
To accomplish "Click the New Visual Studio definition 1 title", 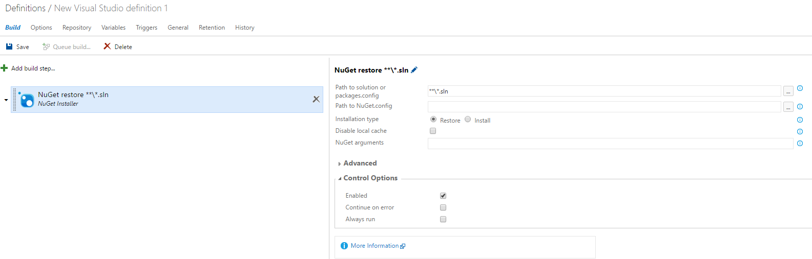I will coord(111,8).
